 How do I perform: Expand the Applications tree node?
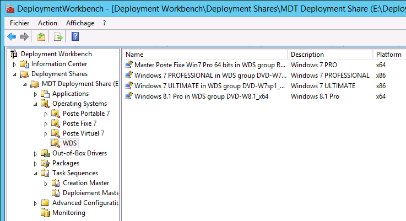[36, 94]
